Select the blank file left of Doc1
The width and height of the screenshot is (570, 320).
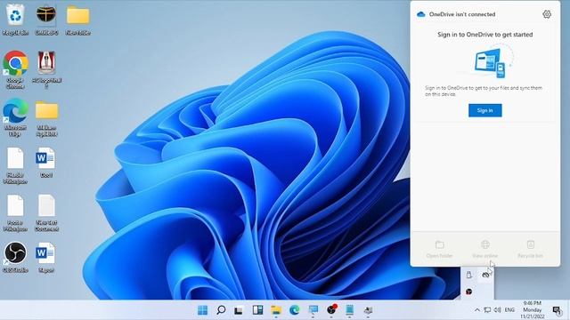click(15, 165)
